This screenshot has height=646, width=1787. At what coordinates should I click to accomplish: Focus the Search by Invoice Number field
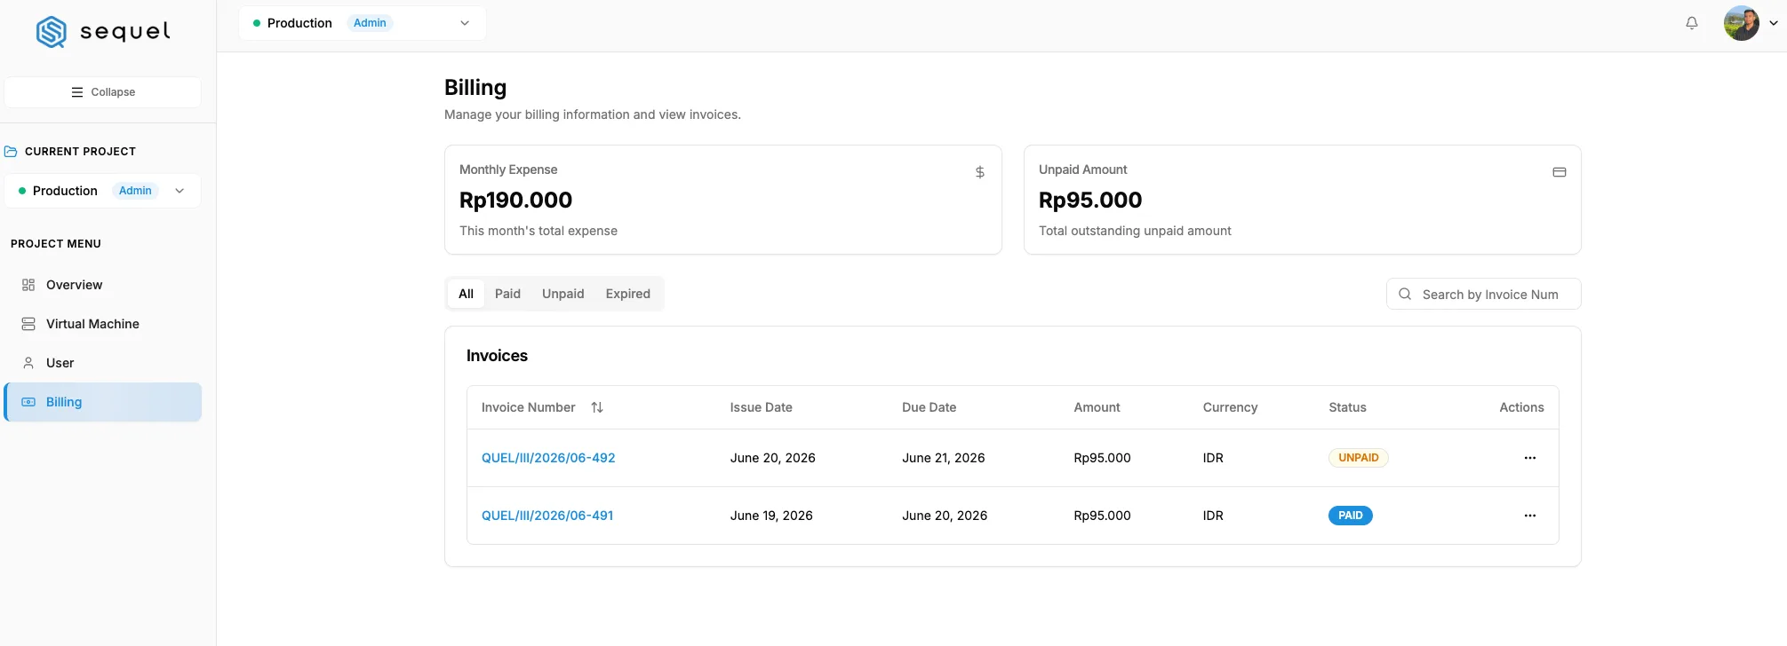[x=1484, y=294]
